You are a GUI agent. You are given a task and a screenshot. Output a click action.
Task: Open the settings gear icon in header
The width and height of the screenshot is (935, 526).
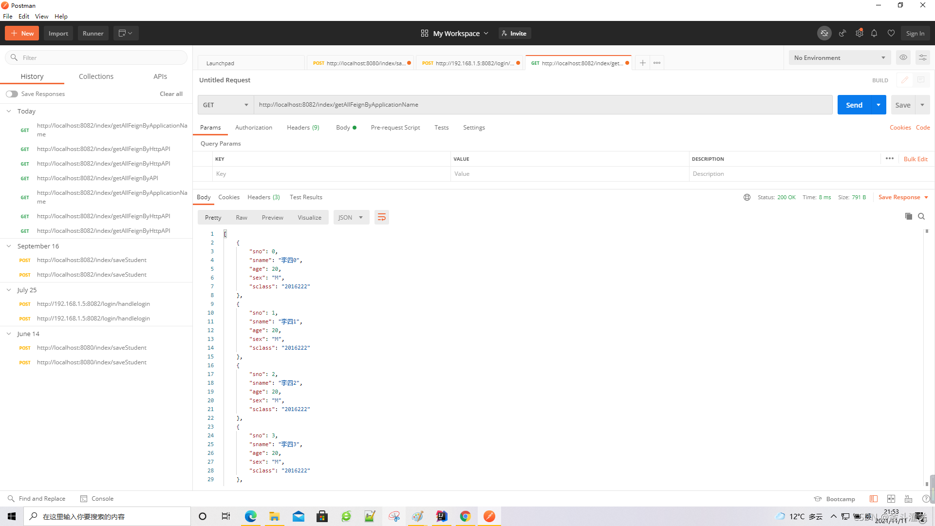click(x=859, y=33)
